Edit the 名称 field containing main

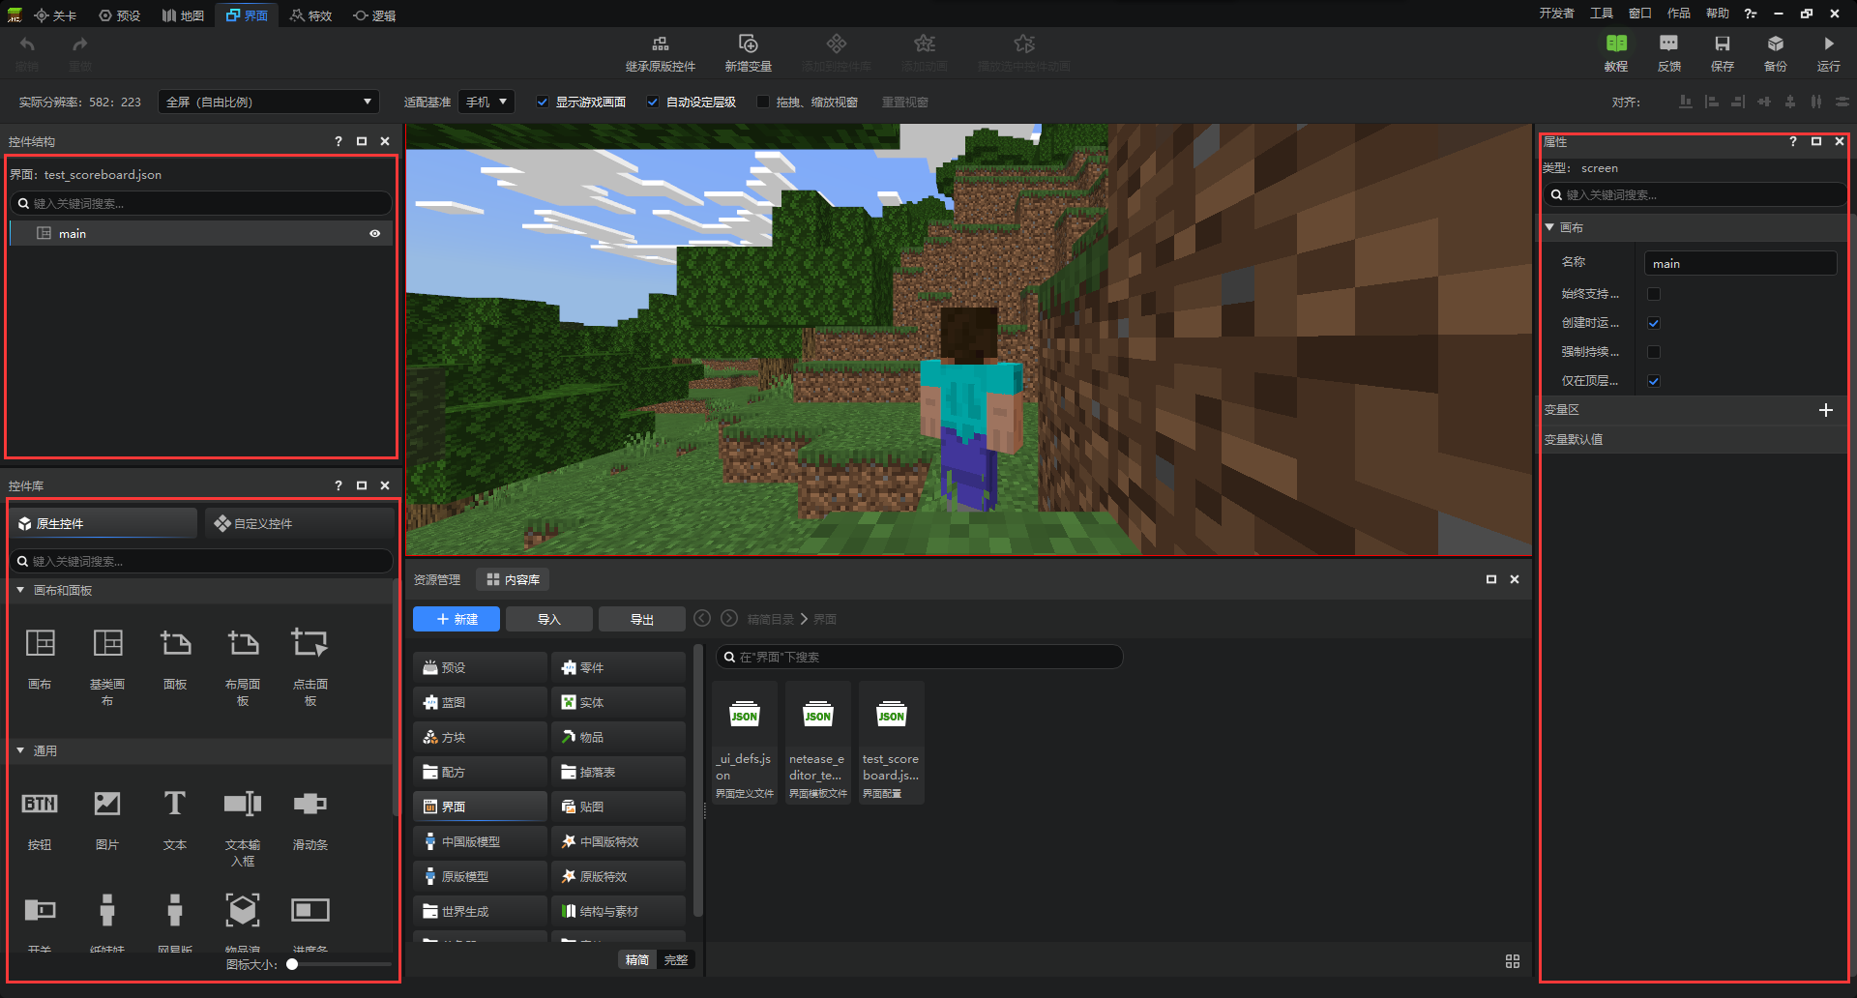pos(1740,263)
